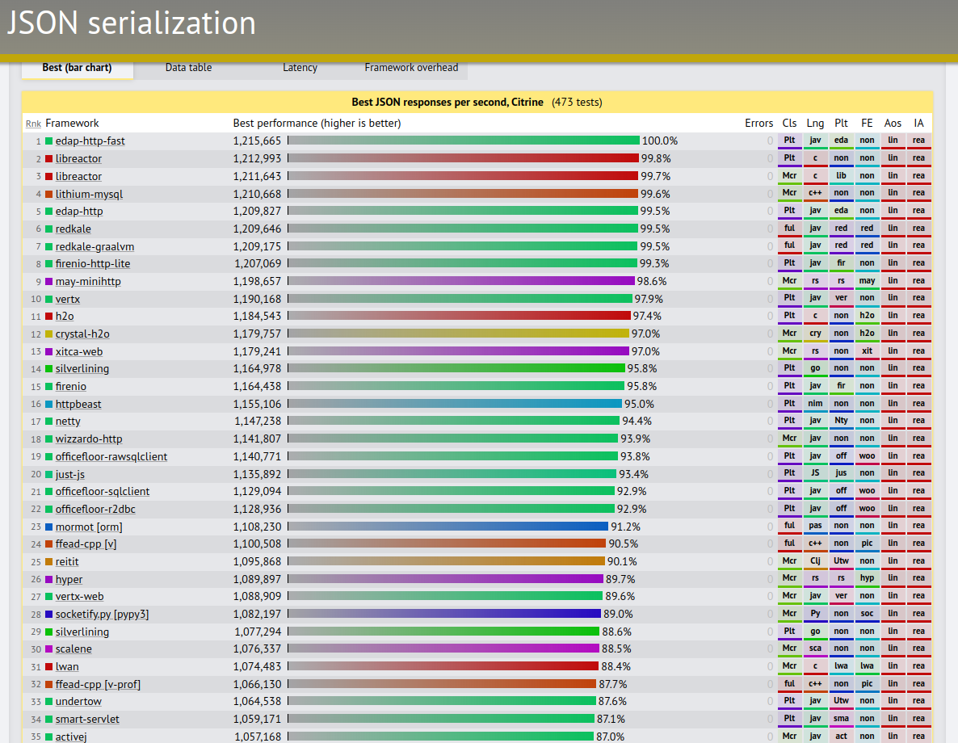Click the c++ language badge on ffead-cpp row
Screen dimensions: 958x743
point(816,544)
